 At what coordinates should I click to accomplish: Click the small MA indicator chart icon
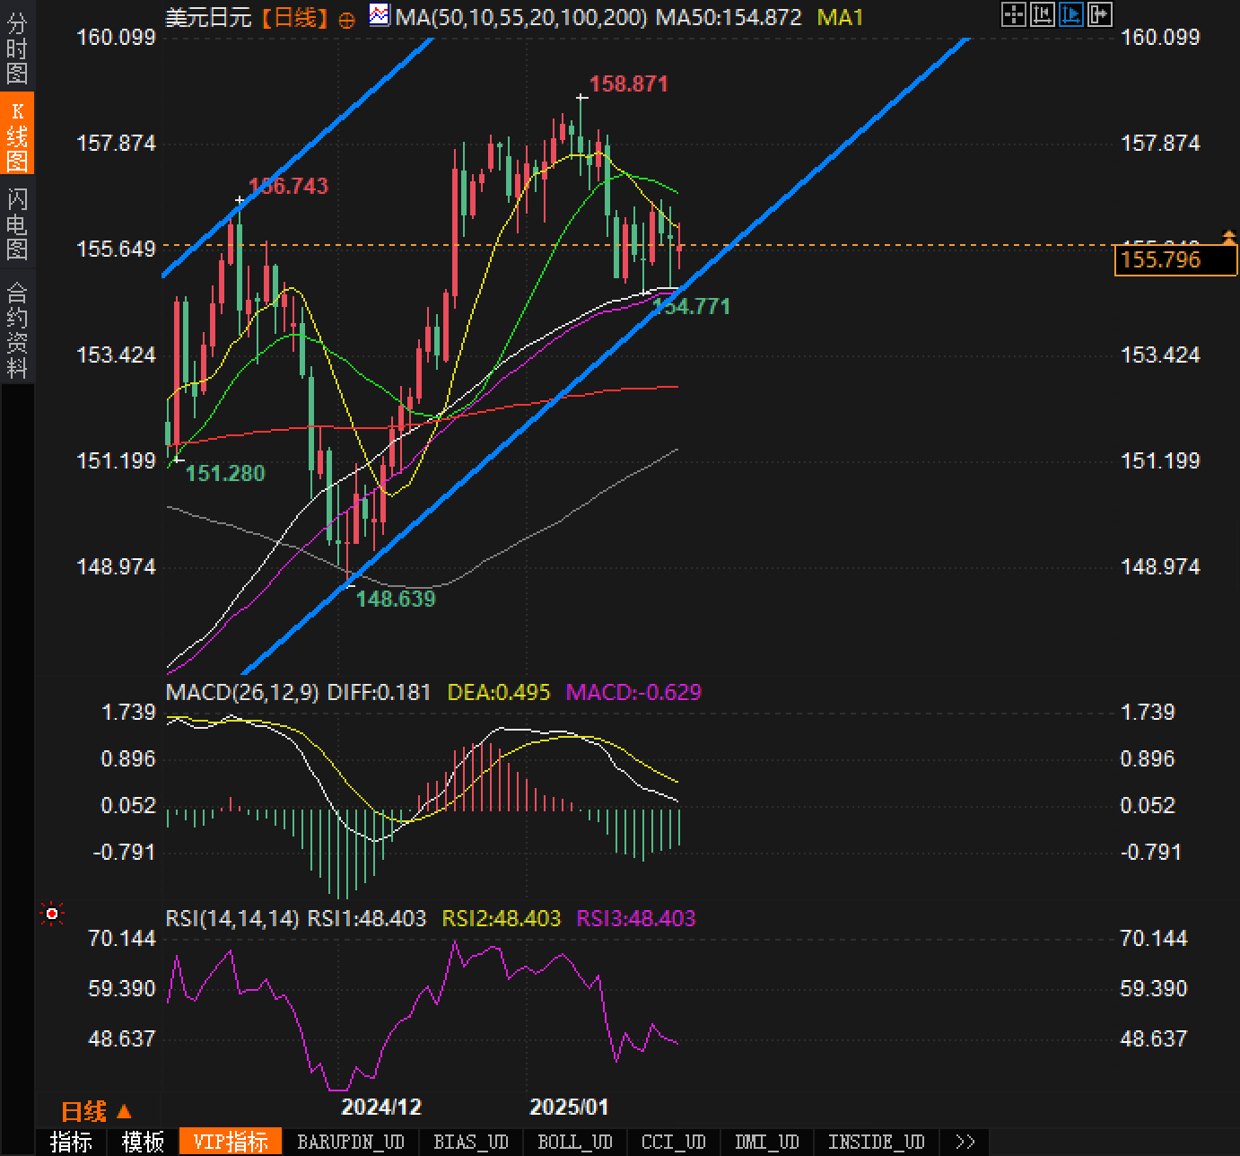click(380, 15)
